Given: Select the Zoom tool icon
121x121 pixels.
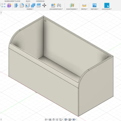Looking at the screenshot, I should pyautogui.click(x=57, y=119).
